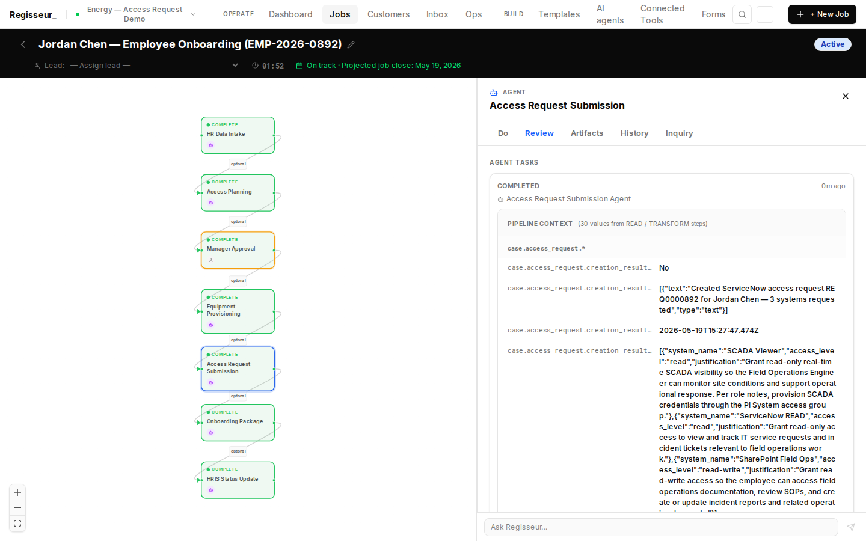Open the search icon in the top bar
Viewport: 866px width, 541px height.
pyautogui.click(x=742, y=14)
